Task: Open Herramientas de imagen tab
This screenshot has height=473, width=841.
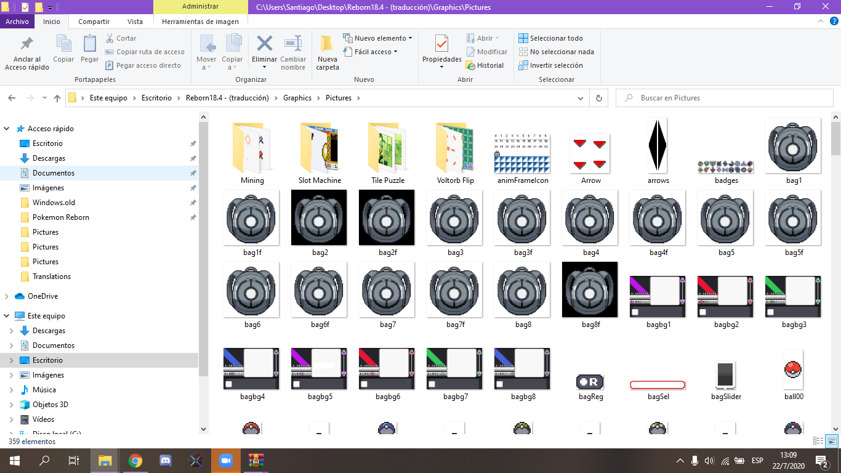Action: tap(200, 21)
